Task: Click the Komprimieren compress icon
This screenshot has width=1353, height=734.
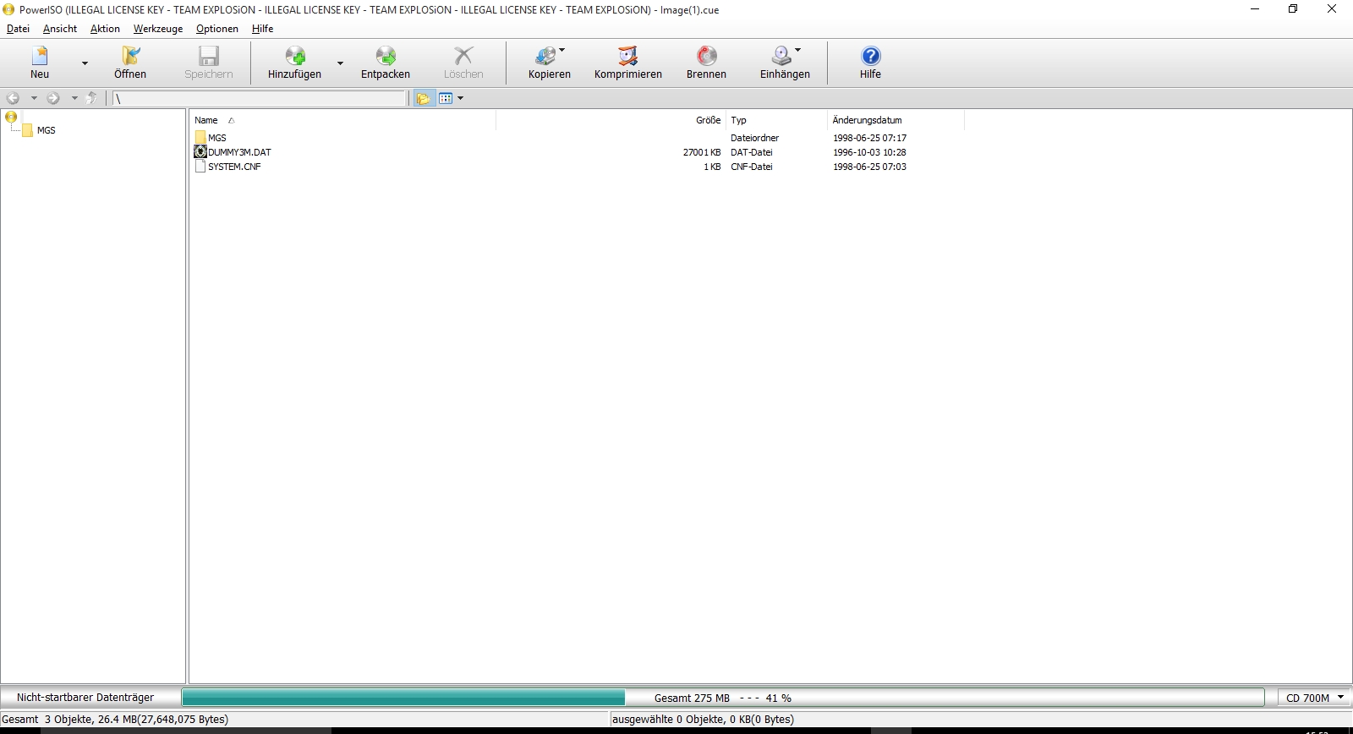Action: click(627, 58)
